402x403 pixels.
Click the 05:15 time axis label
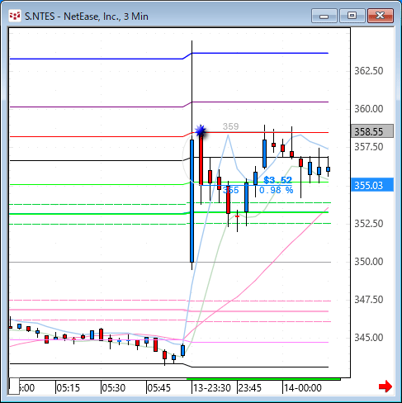tap(69, 388)
